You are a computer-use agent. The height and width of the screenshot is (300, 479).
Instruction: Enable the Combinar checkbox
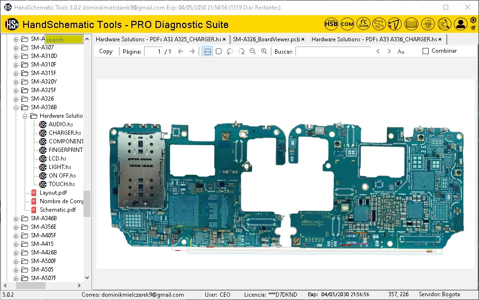[425, 51]
